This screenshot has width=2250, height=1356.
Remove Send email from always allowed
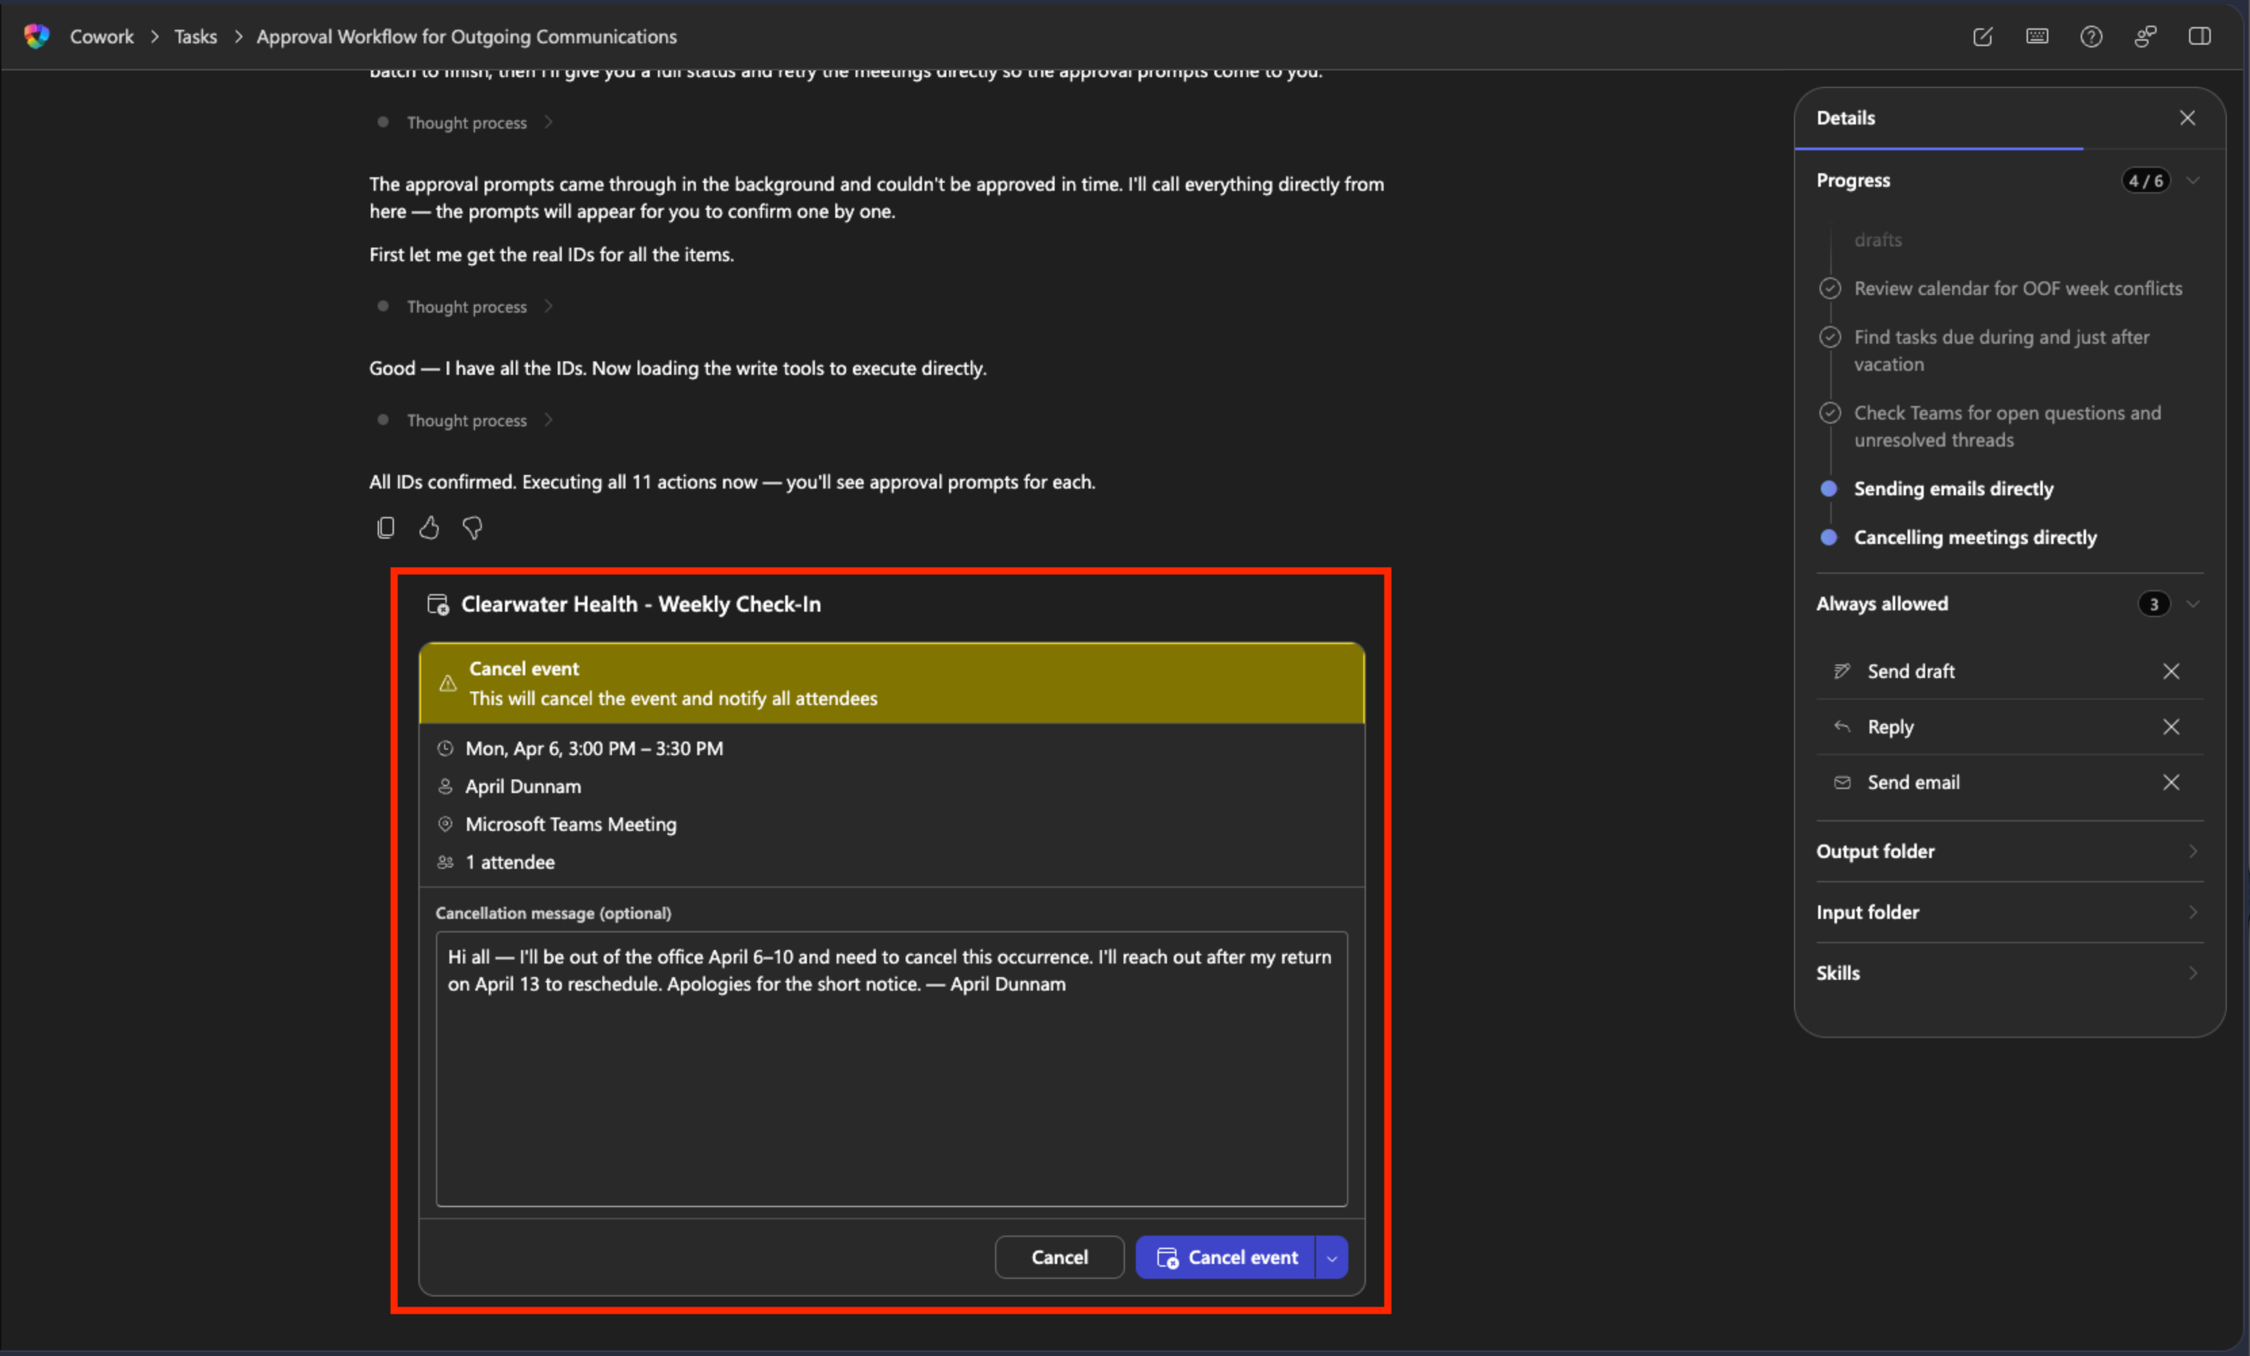(2171, 783)
